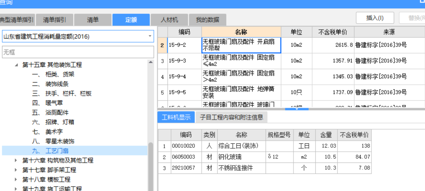Open the 山东省建筑工程消耗量定额(2016) dropdown
The width and height of the screenshot is (425, 191).
click(150, 36)
